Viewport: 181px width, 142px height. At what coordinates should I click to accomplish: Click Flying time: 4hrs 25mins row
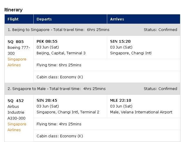(x=107, y=124)
